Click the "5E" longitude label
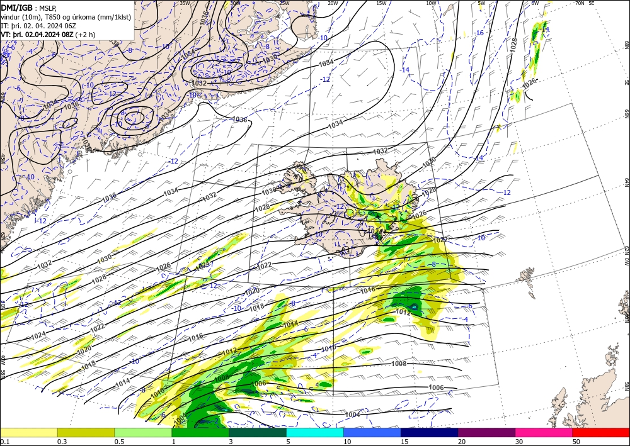 pos(592,3)
